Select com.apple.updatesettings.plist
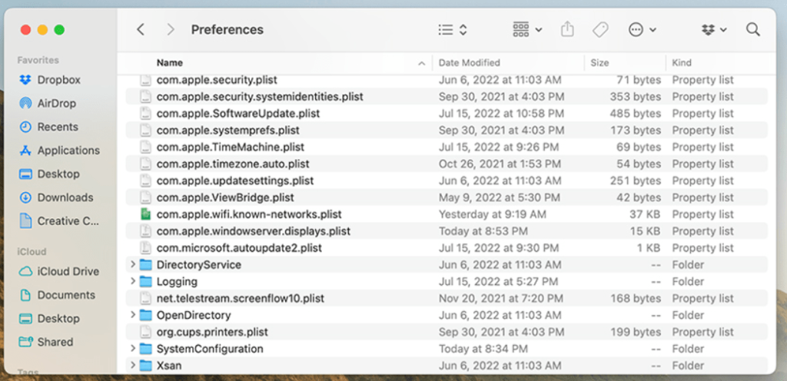Screen dimensions: 787x381 pos(235,181)
